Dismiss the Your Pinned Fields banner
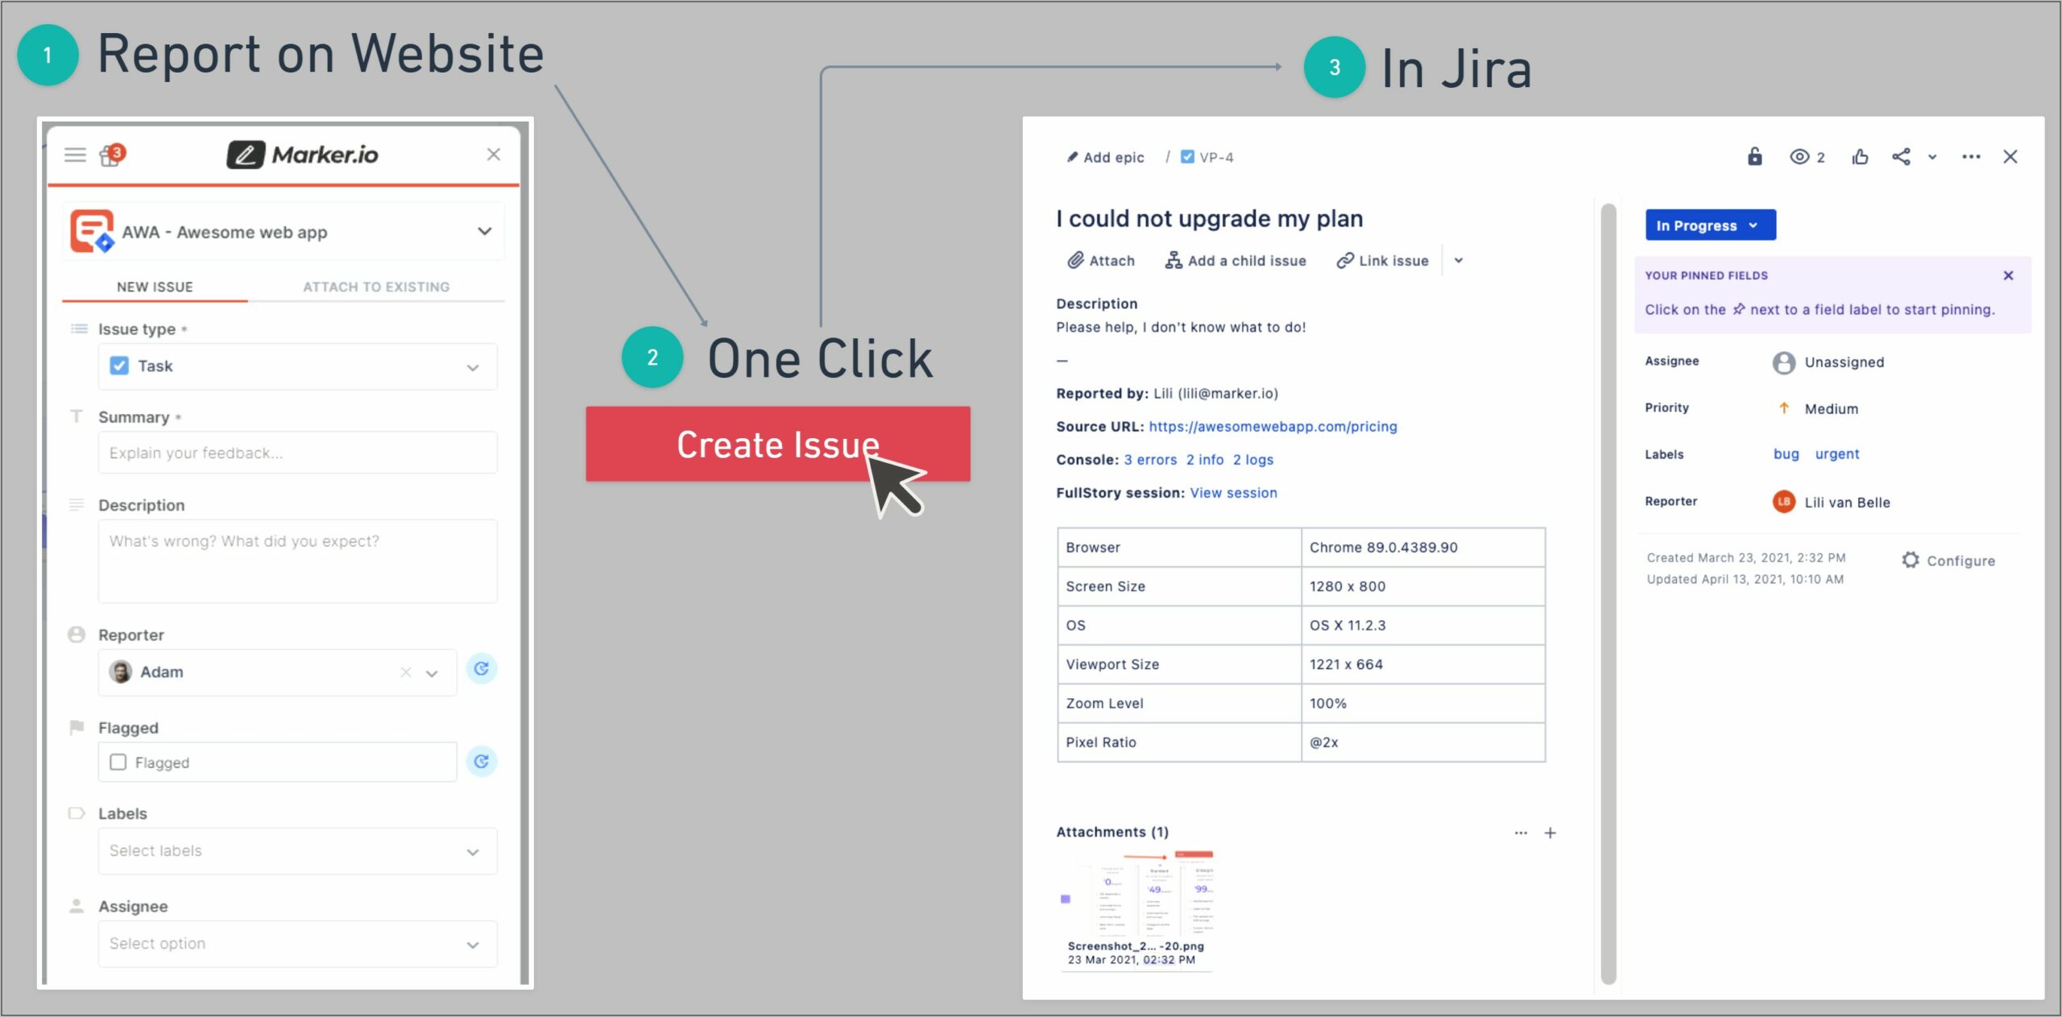2062x1017 pixels. pyautogui.click(x=2009, y=275)
